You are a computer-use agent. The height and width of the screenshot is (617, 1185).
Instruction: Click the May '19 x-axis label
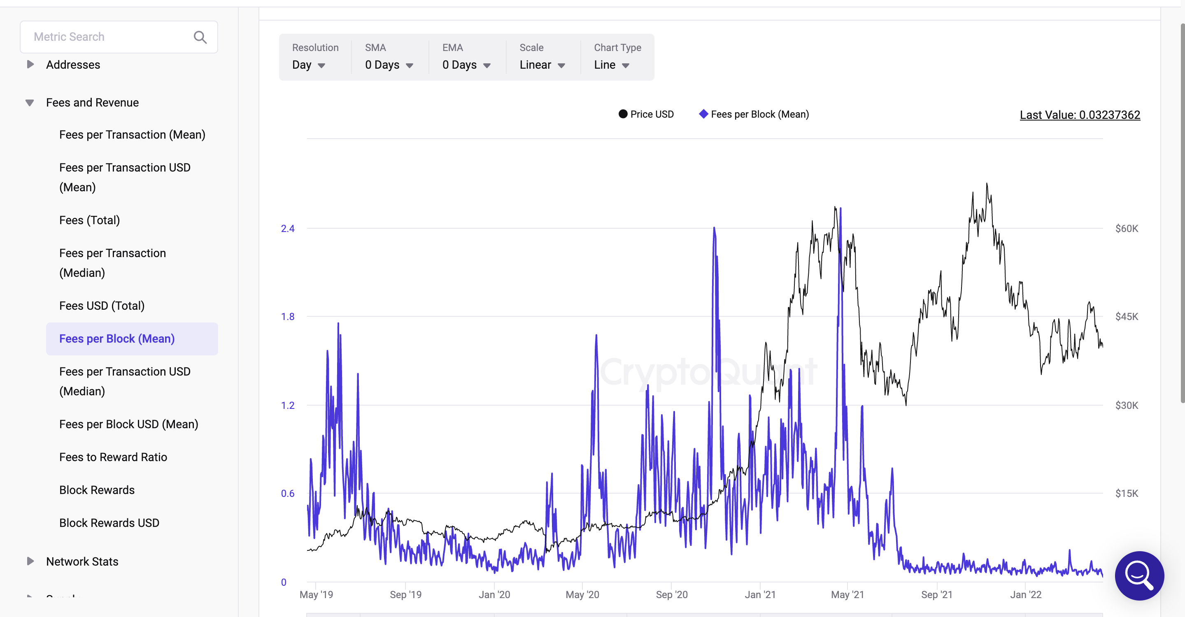click(316, 594)
